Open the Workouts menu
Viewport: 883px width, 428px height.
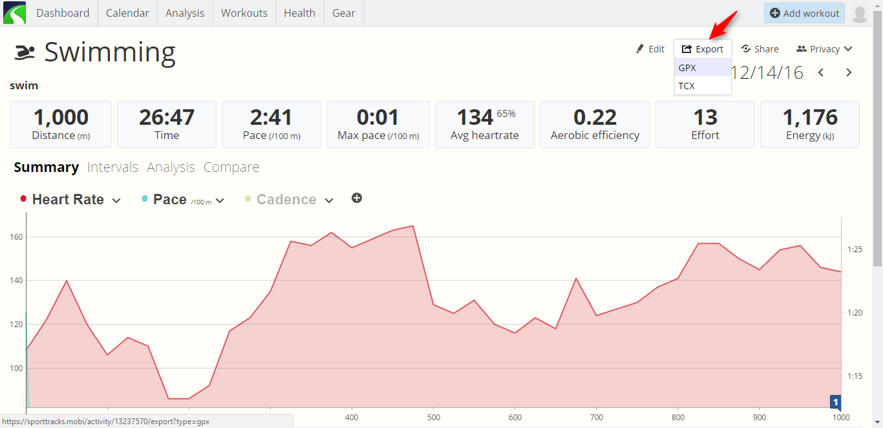click(244, 13)
